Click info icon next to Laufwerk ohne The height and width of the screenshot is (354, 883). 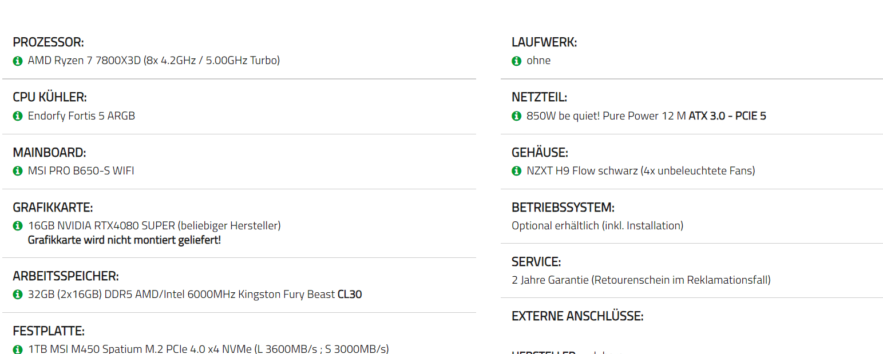(x=517, y=61)
